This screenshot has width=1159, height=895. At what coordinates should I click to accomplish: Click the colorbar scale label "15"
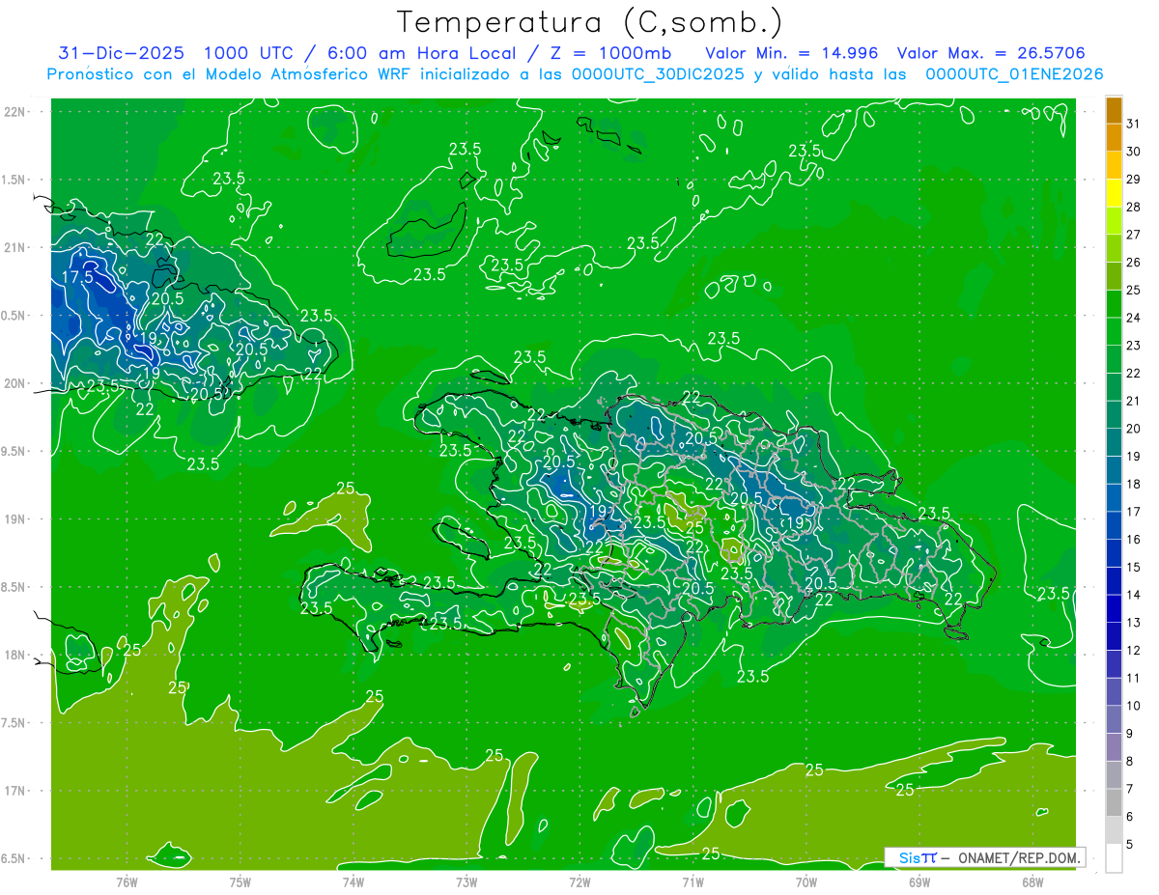pyautogui.click(x=1134, y=567)
